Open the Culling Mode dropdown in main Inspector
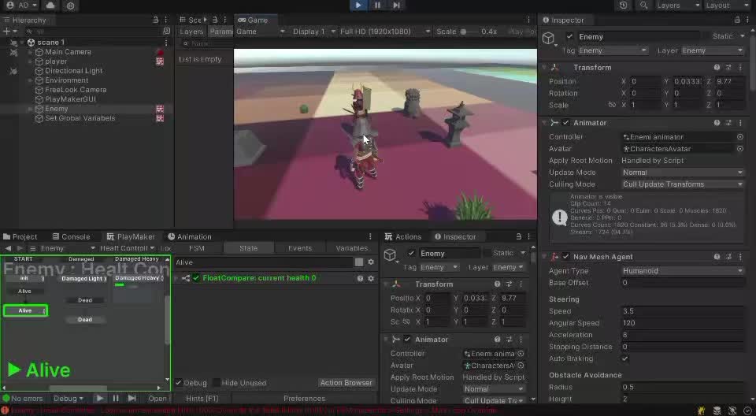Image resolution: width=756 pixels, height=416 pixels. point(682,184)
